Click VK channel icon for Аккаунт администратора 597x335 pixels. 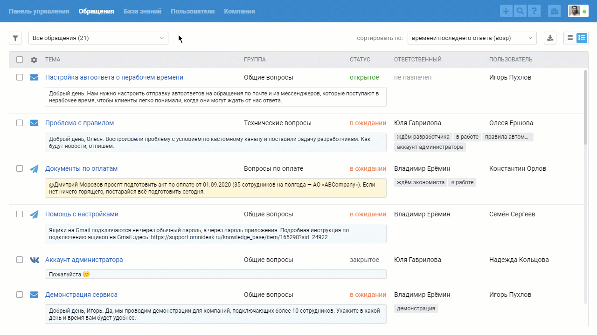coord(35,260)
